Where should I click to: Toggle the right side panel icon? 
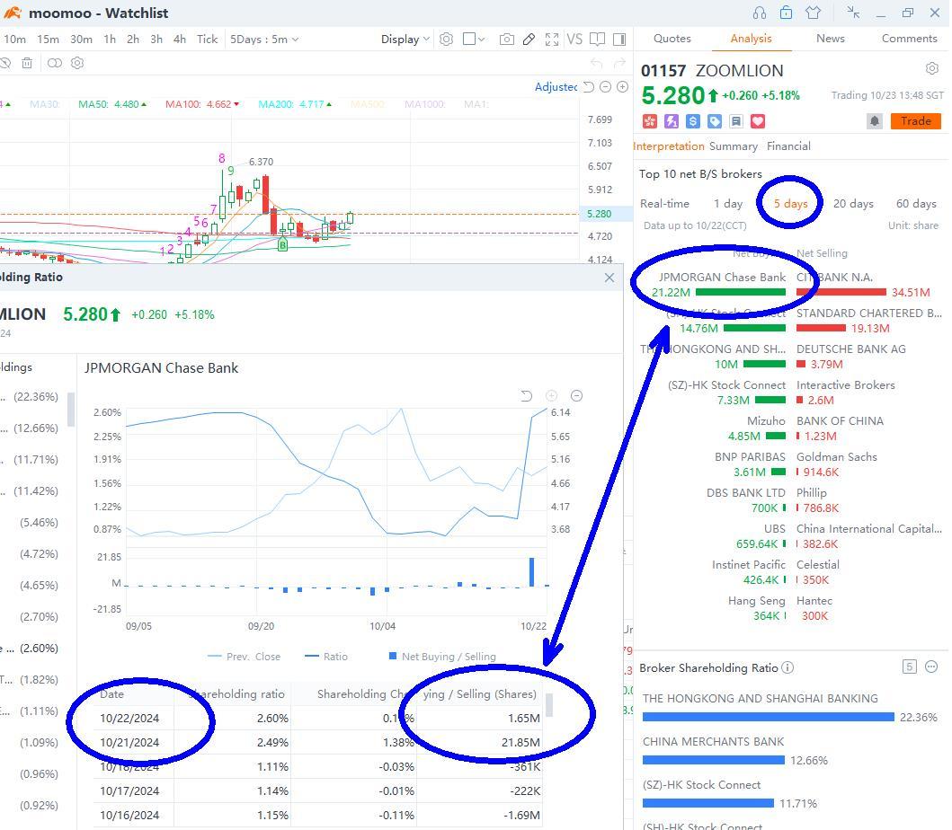619,40
